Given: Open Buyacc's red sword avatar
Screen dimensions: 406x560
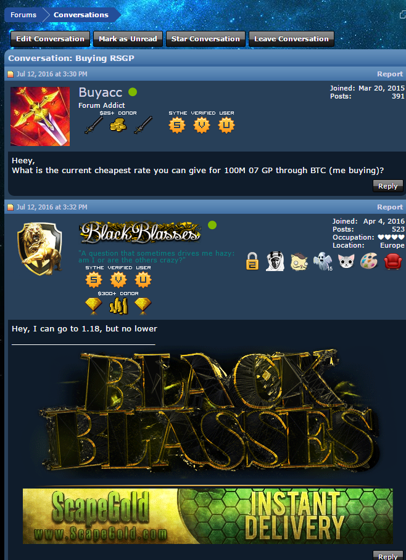Looking at the screenshot, I should click(40, 116).
